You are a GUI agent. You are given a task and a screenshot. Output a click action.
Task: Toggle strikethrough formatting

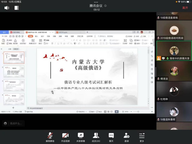tap(61, 43)
